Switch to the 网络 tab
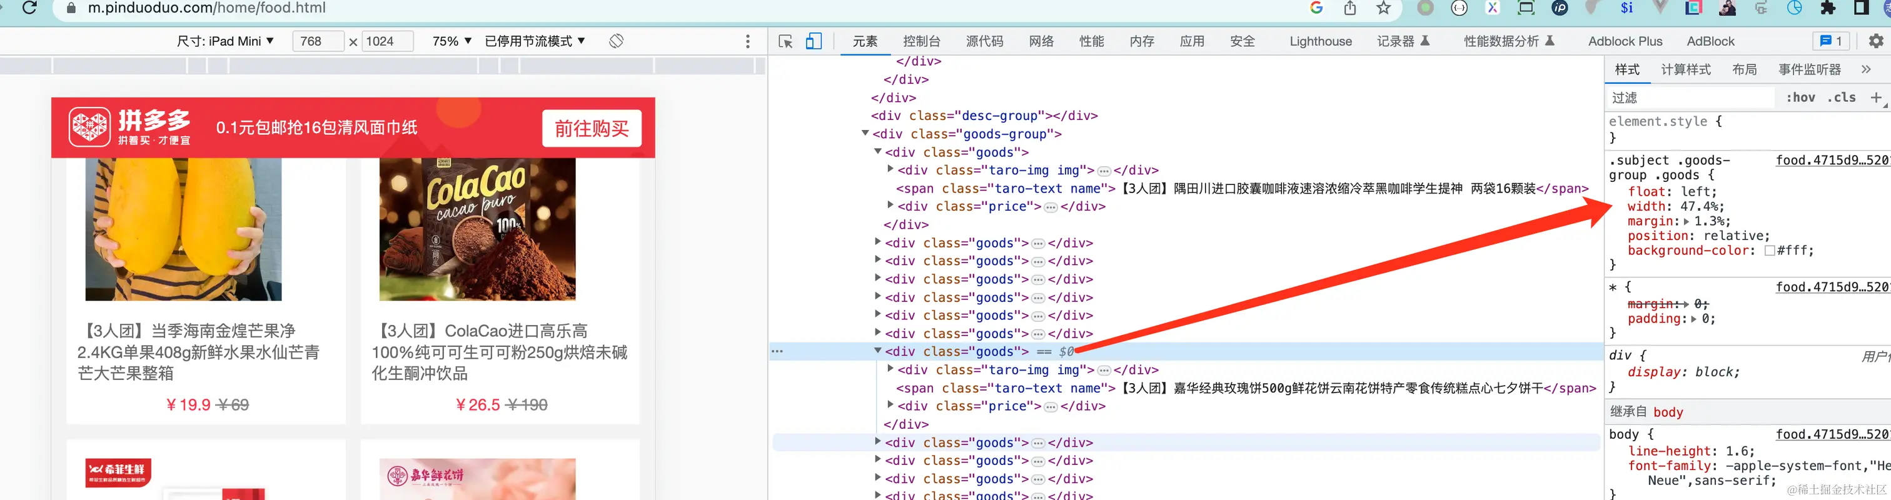The image size is (1891, 500). pyautogui.click(x=1041, y=41)
